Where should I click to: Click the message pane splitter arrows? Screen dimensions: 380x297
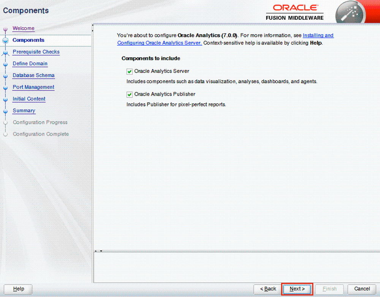pos(98,251)
